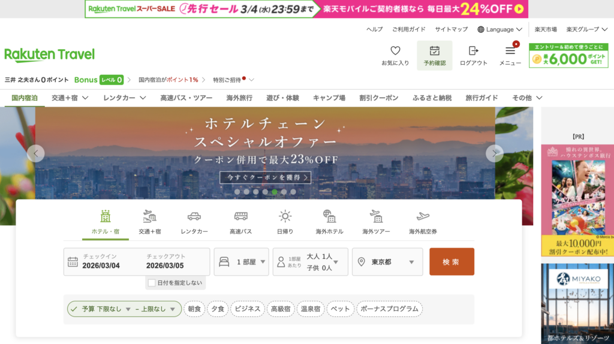The image size is (614, 344).
Task: Click the ご利用ガイド link
Action: [409, 29]
